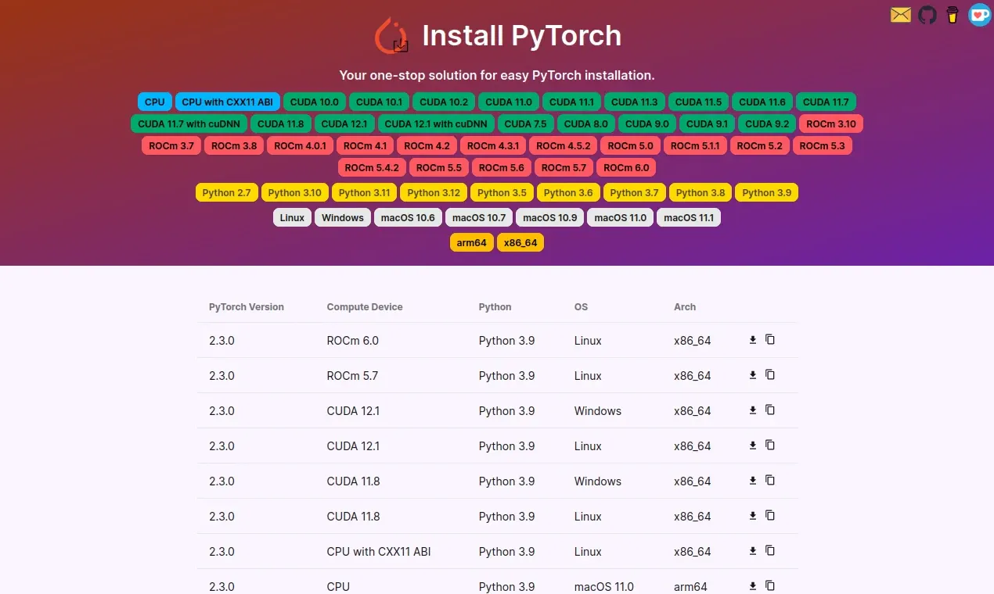Download the ROCm 6.0 Linux wheel
The image size is (994, 594).
pos(753,340)
